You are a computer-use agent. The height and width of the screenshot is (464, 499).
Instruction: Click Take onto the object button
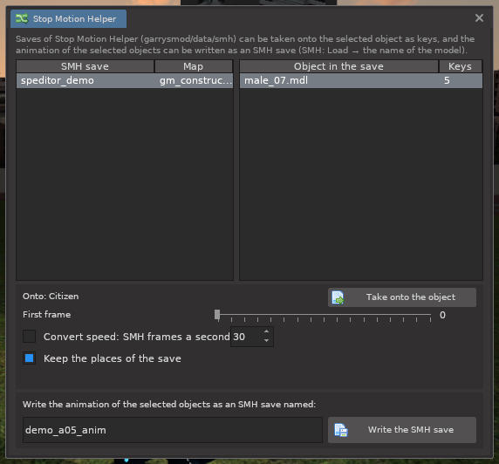[402, 297]
